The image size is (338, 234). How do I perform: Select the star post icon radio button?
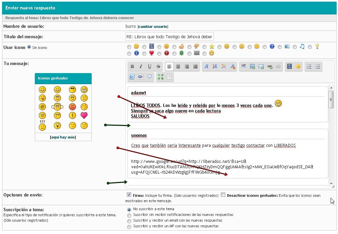coord(204,47)
